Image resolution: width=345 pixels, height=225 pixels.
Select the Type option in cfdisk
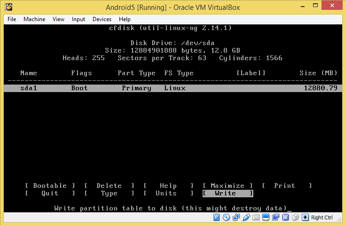click(x=110, y=194)
